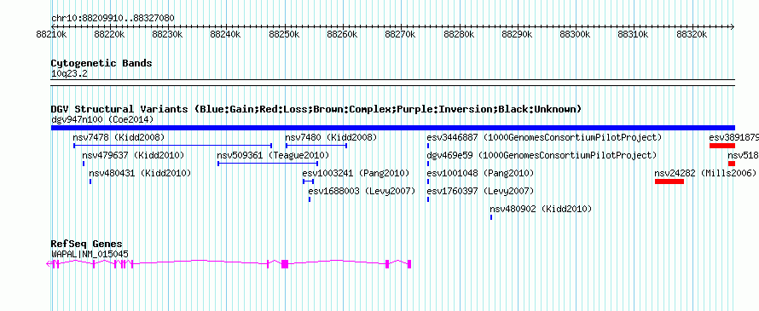
Task: Click the esv1003241 (Pang2010) variant marker
Action: point(309,181)
